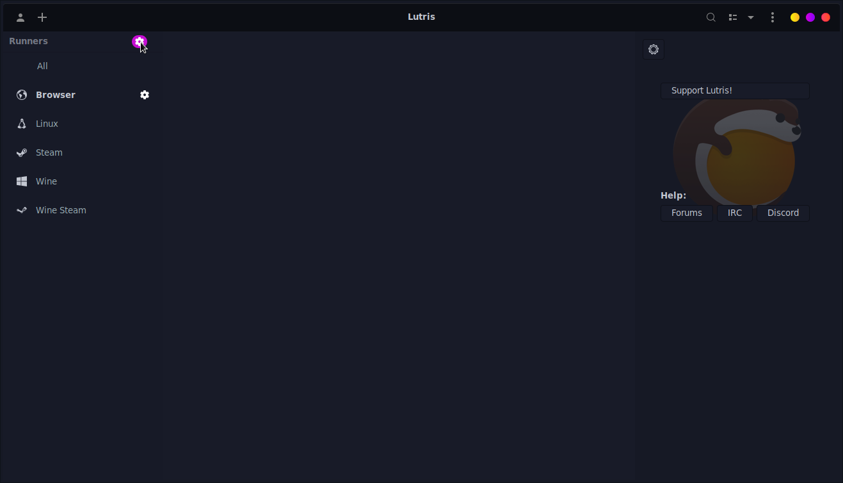The height and width of the screenshot is (483, 843).
Task: Open the search magnifier in the header
Action: point(711,17)
